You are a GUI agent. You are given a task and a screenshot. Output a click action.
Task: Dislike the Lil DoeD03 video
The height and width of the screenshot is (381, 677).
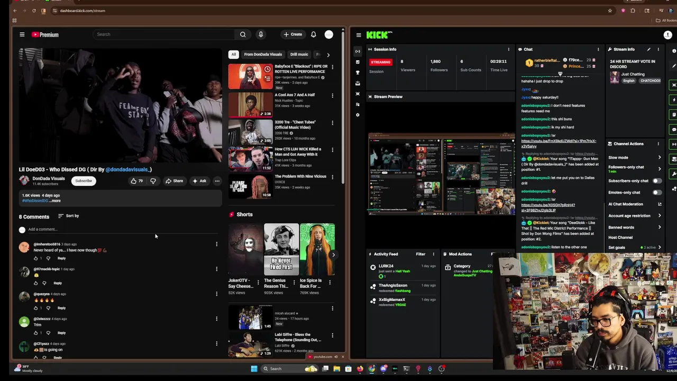pos(153,181)
